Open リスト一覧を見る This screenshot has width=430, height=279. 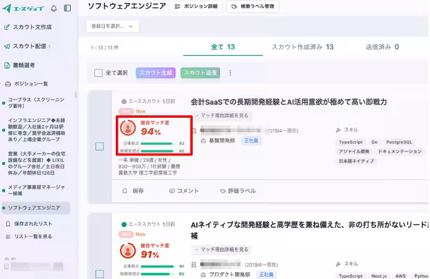tap(29, 236)
